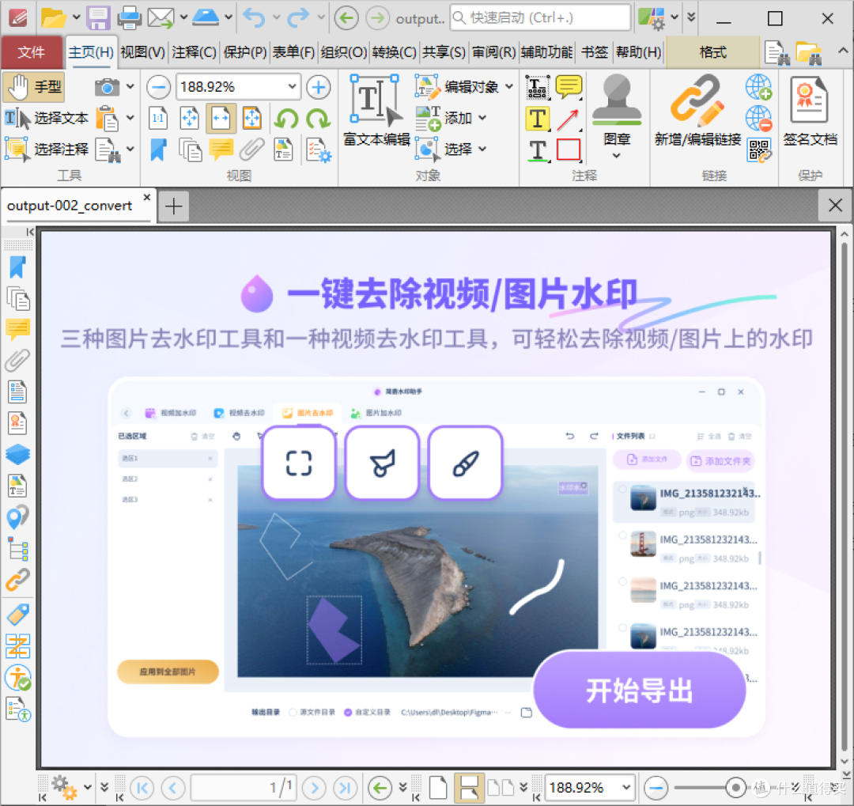Click Sign Document (签名文档)
The height and width of the screenshot is (806, 854).
(x=810, y=112)
